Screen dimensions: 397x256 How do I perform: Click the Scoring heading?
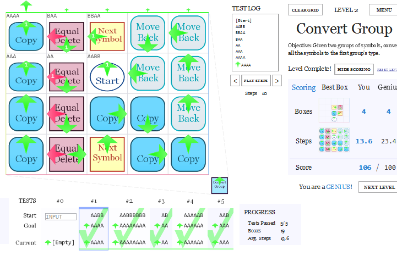click(x=303, y=87)
